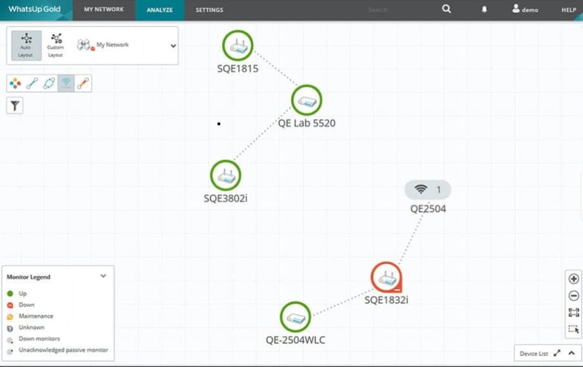This screenshot has width=583, height=367.
Task: Toggle the wireless overlay icon
Action: [66, 83]
